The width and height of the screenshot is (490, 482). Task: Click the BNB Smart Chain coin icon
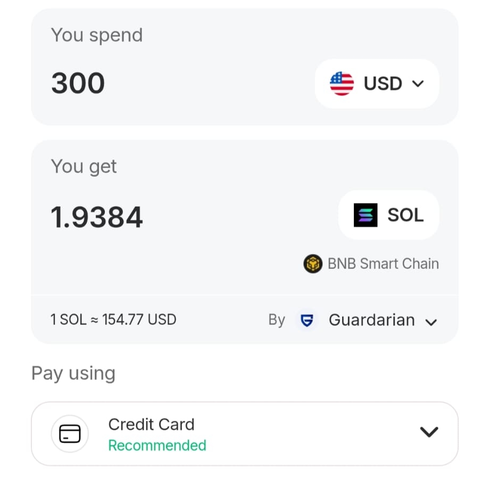pyautogui.click(x=312, y=264)
